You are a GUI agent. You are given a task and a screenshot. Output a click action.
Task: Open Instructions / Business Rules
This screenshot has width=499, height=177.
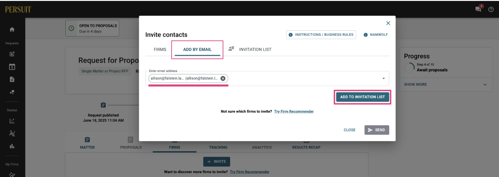pyautogui.click(x=321, y=35)
